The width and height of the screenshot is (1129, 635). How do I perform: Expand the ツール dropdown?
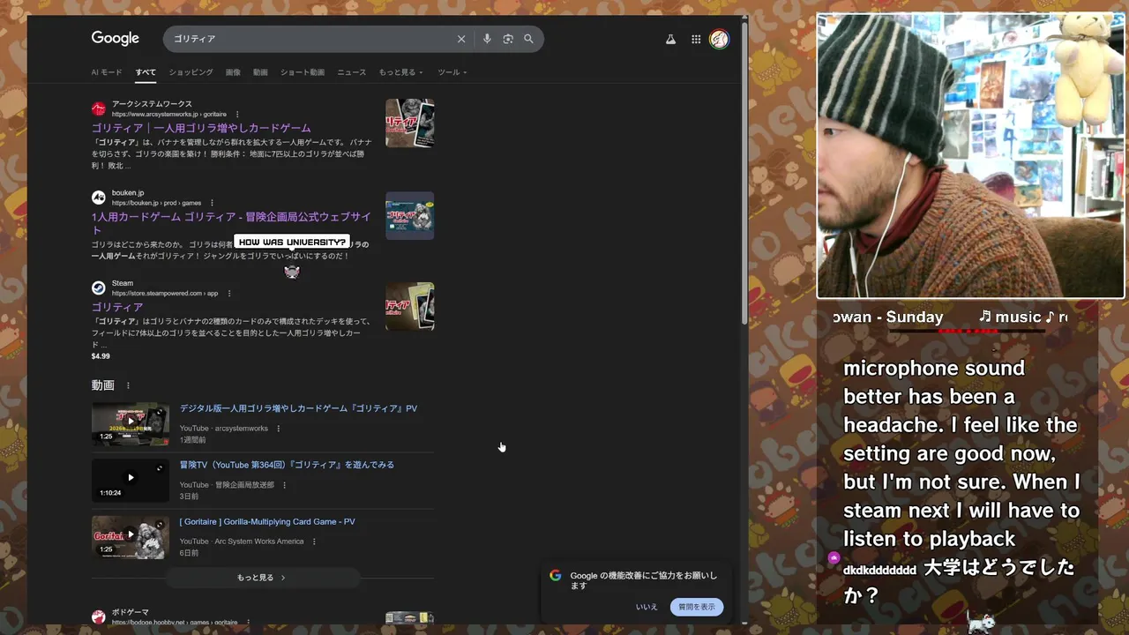coord(452,72)
